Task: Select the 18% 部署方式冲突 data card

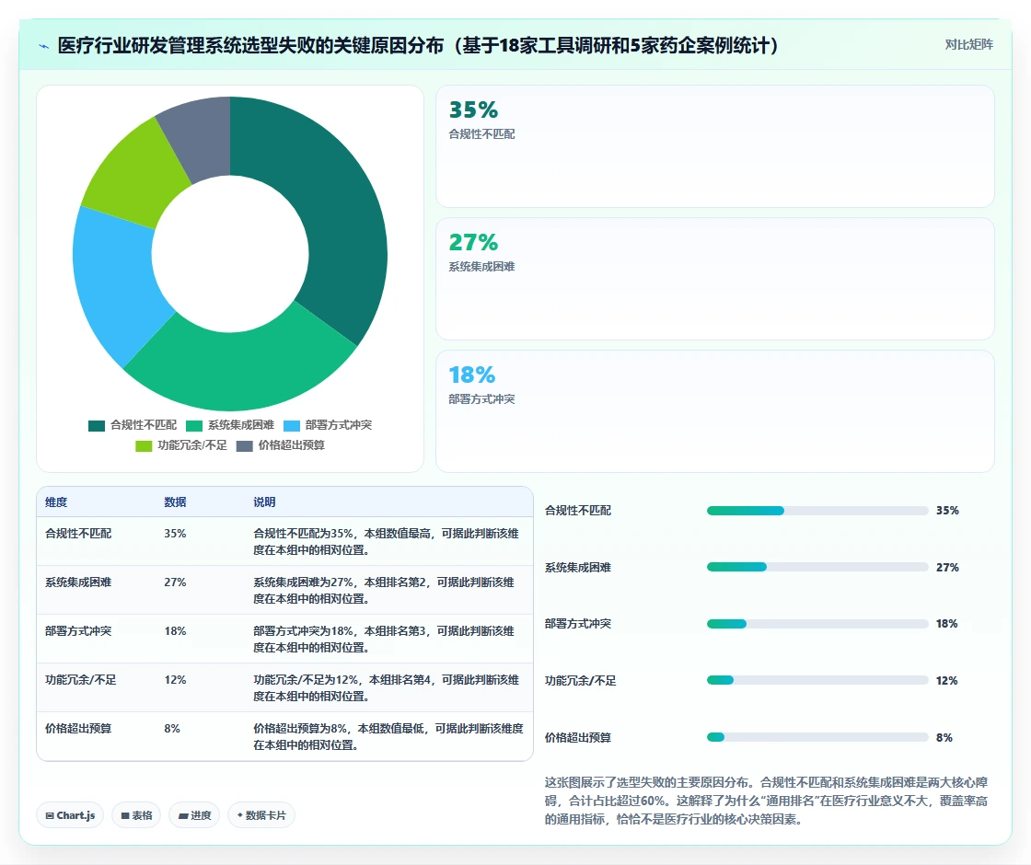Action: pos(714,410)
